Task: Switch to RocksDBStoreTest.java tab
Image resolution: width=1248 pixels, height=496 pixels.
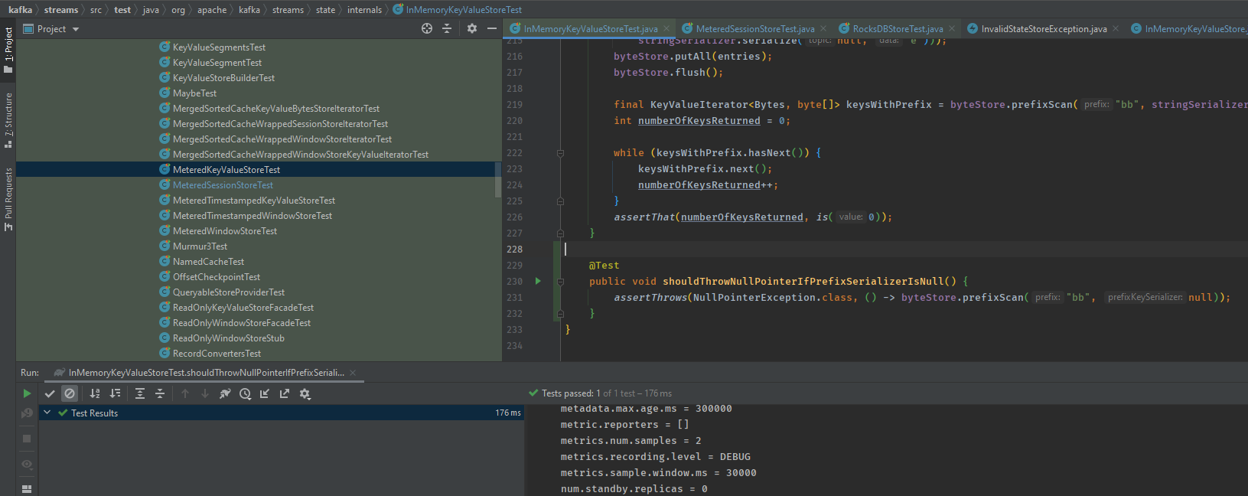Action: coord(897,29)
